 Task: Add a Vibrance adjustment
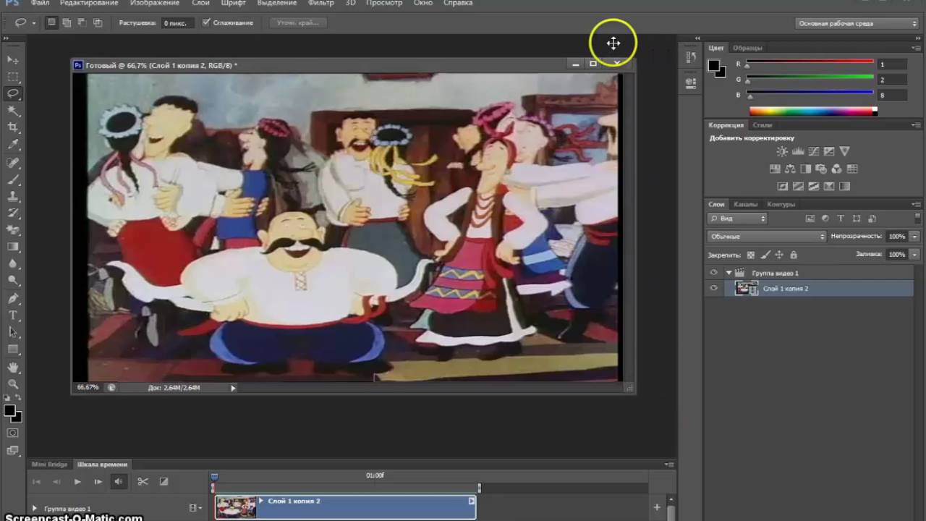coord(844,151)
